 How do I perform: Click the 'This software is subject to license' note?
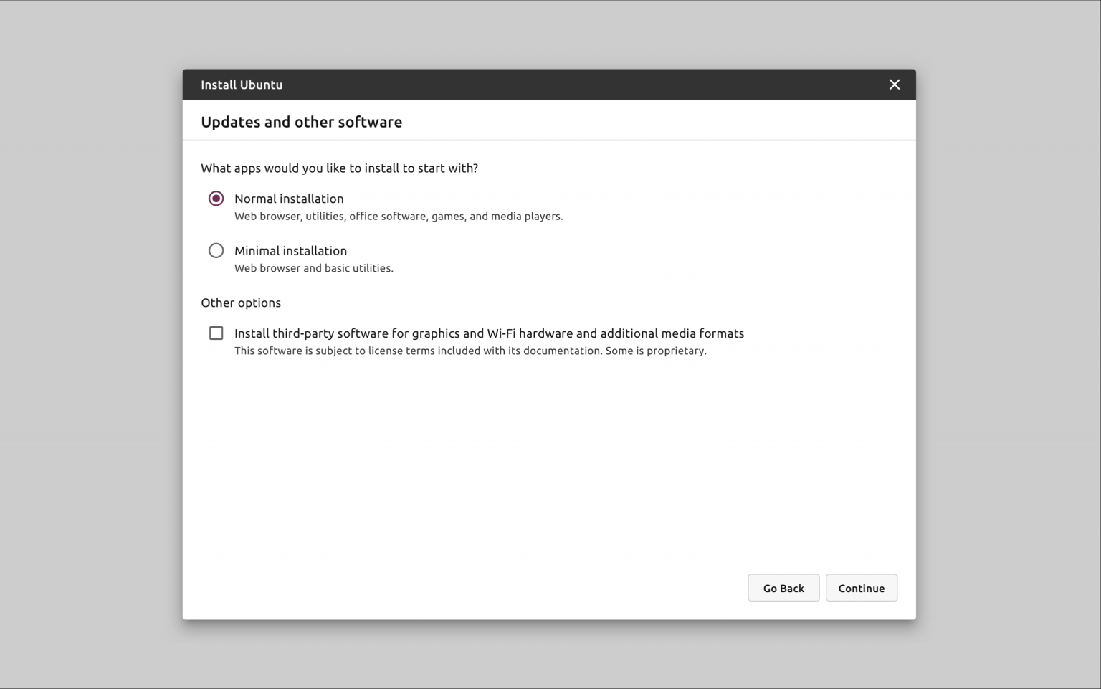click(x=470, y=351)
